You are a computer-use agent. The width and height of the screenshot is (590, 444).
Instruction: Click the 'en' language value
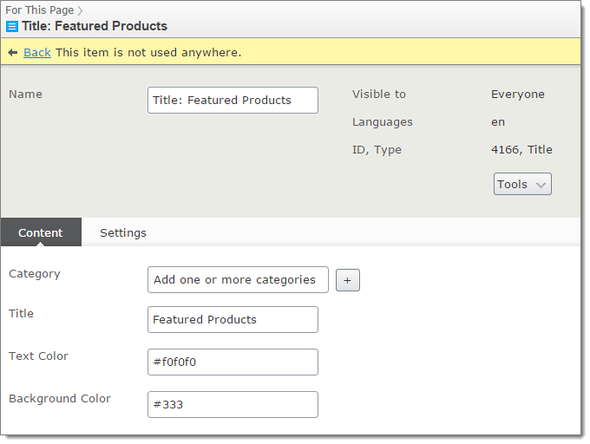point(498,122)
